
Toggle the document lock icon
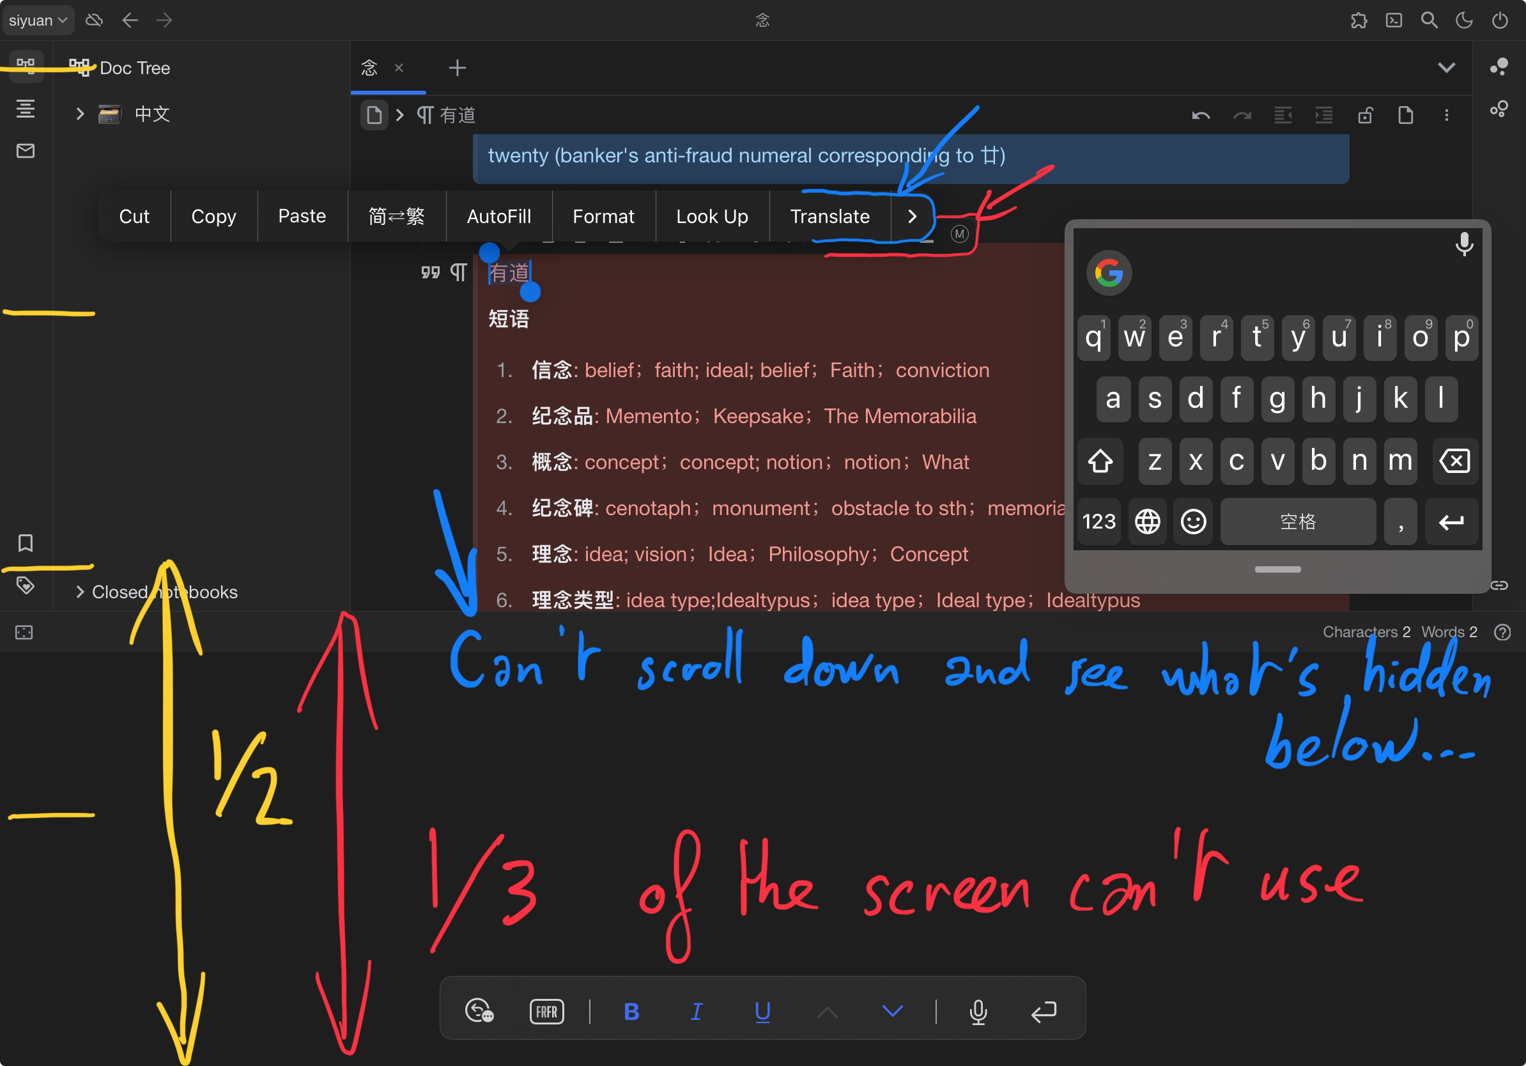(x=1365, y=116)
